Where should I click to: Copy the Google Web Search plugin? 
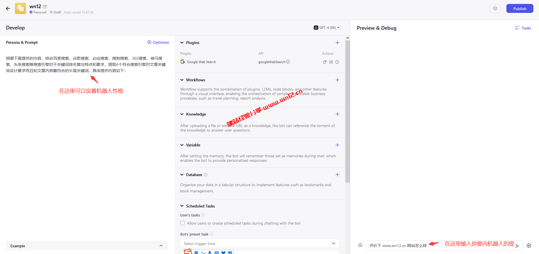[324, 62]
